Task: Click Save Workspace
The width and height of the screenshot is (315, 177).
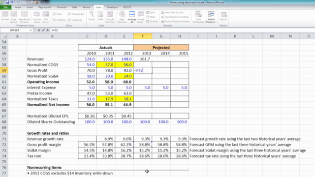Action: pos(198,17)
